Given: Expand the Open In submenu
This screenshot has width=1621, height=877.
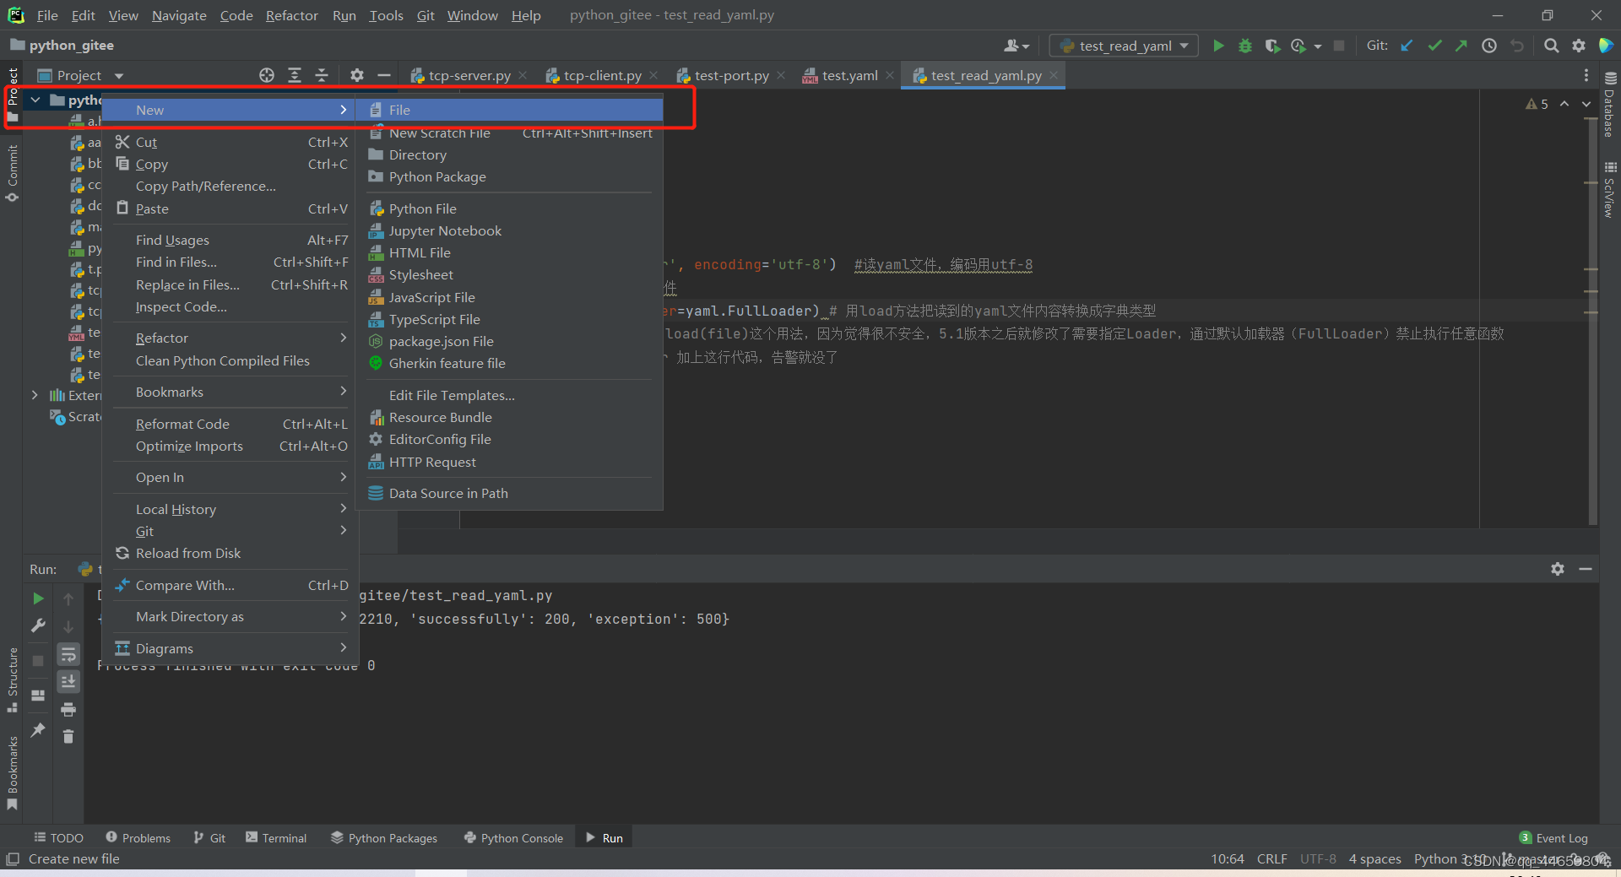Looking at the screenshot, I should click(230, 477).
